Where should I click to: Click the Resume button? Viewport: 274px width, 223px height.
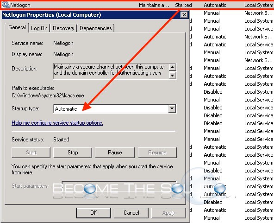click(x=157, y=153)
